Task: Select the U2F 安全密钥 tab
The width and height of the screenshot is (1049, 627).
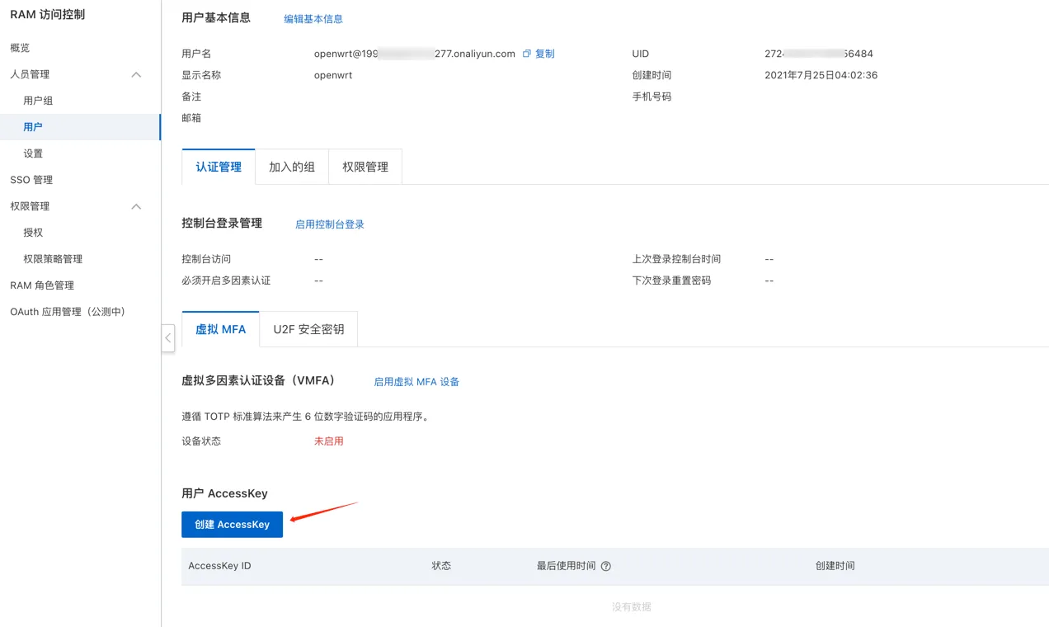Action: [308, 329]
